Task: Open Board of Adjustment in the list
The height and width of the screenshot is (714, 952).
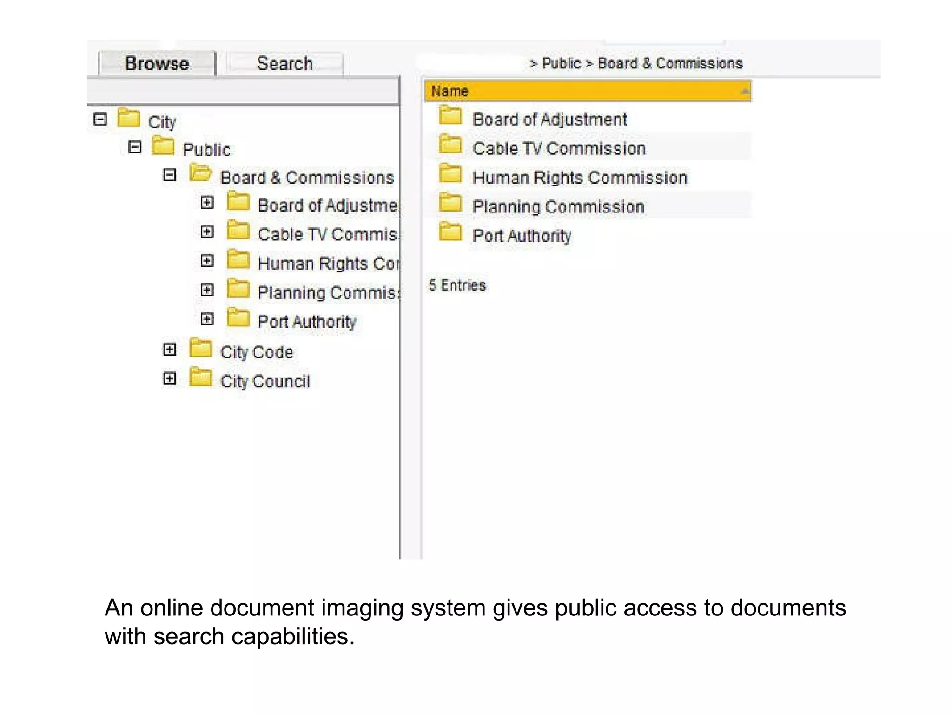Action: (x=550, y=119)
